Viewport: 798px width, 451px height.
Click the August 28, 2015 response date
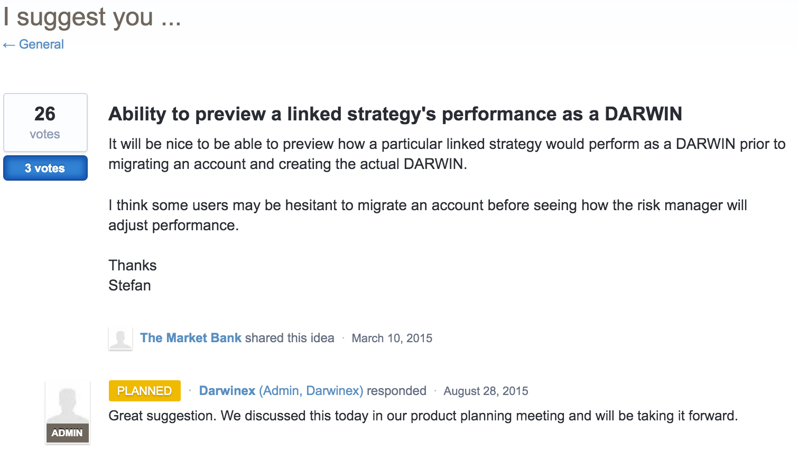(486, 391)
